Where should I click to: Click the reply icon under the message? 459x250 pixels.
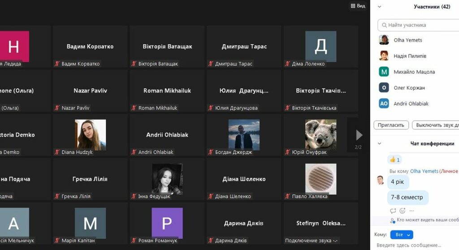coord(393,211)
